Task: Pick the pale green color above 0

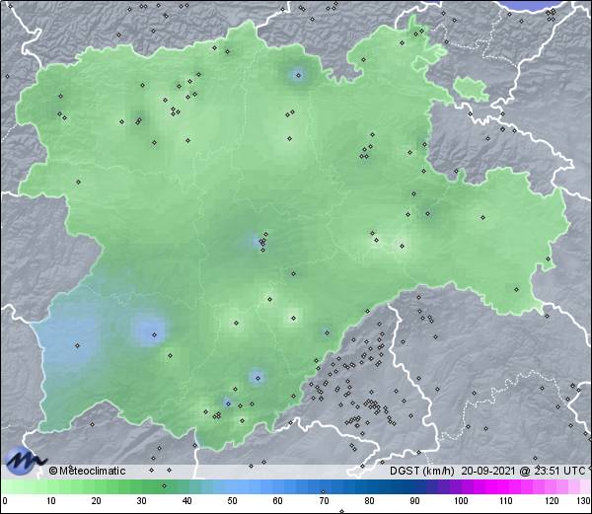Action: [5, 486]
